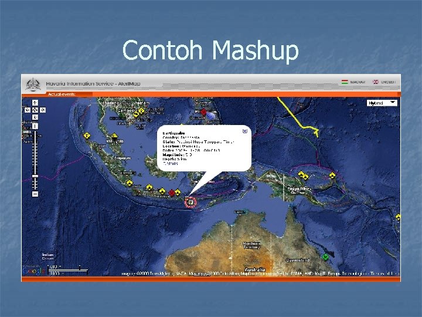Click the Singapore map label

(122, 158)
